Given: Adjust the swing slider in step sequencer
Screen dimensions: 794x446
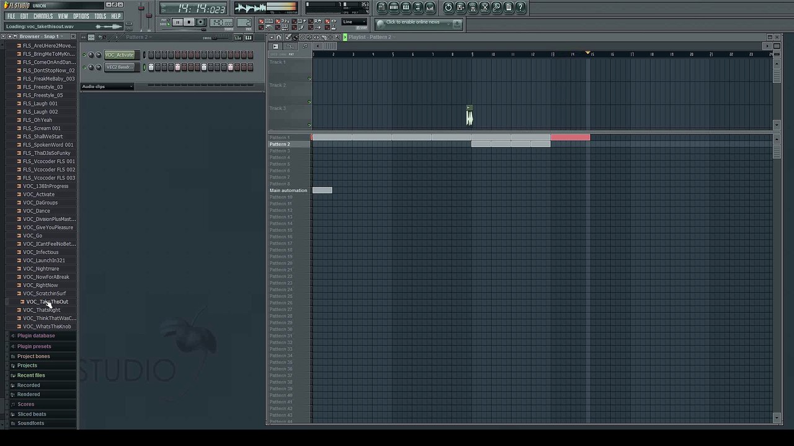Looking at the screenshot, I should [x=221, y=38].
